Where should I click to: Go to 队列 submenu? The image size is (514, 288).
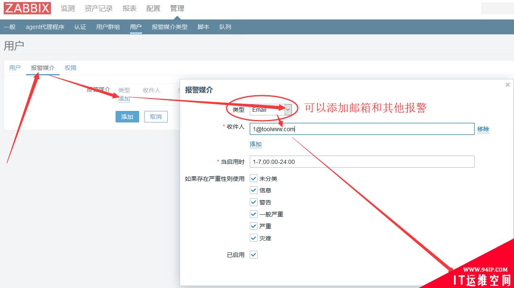(225, 27)
